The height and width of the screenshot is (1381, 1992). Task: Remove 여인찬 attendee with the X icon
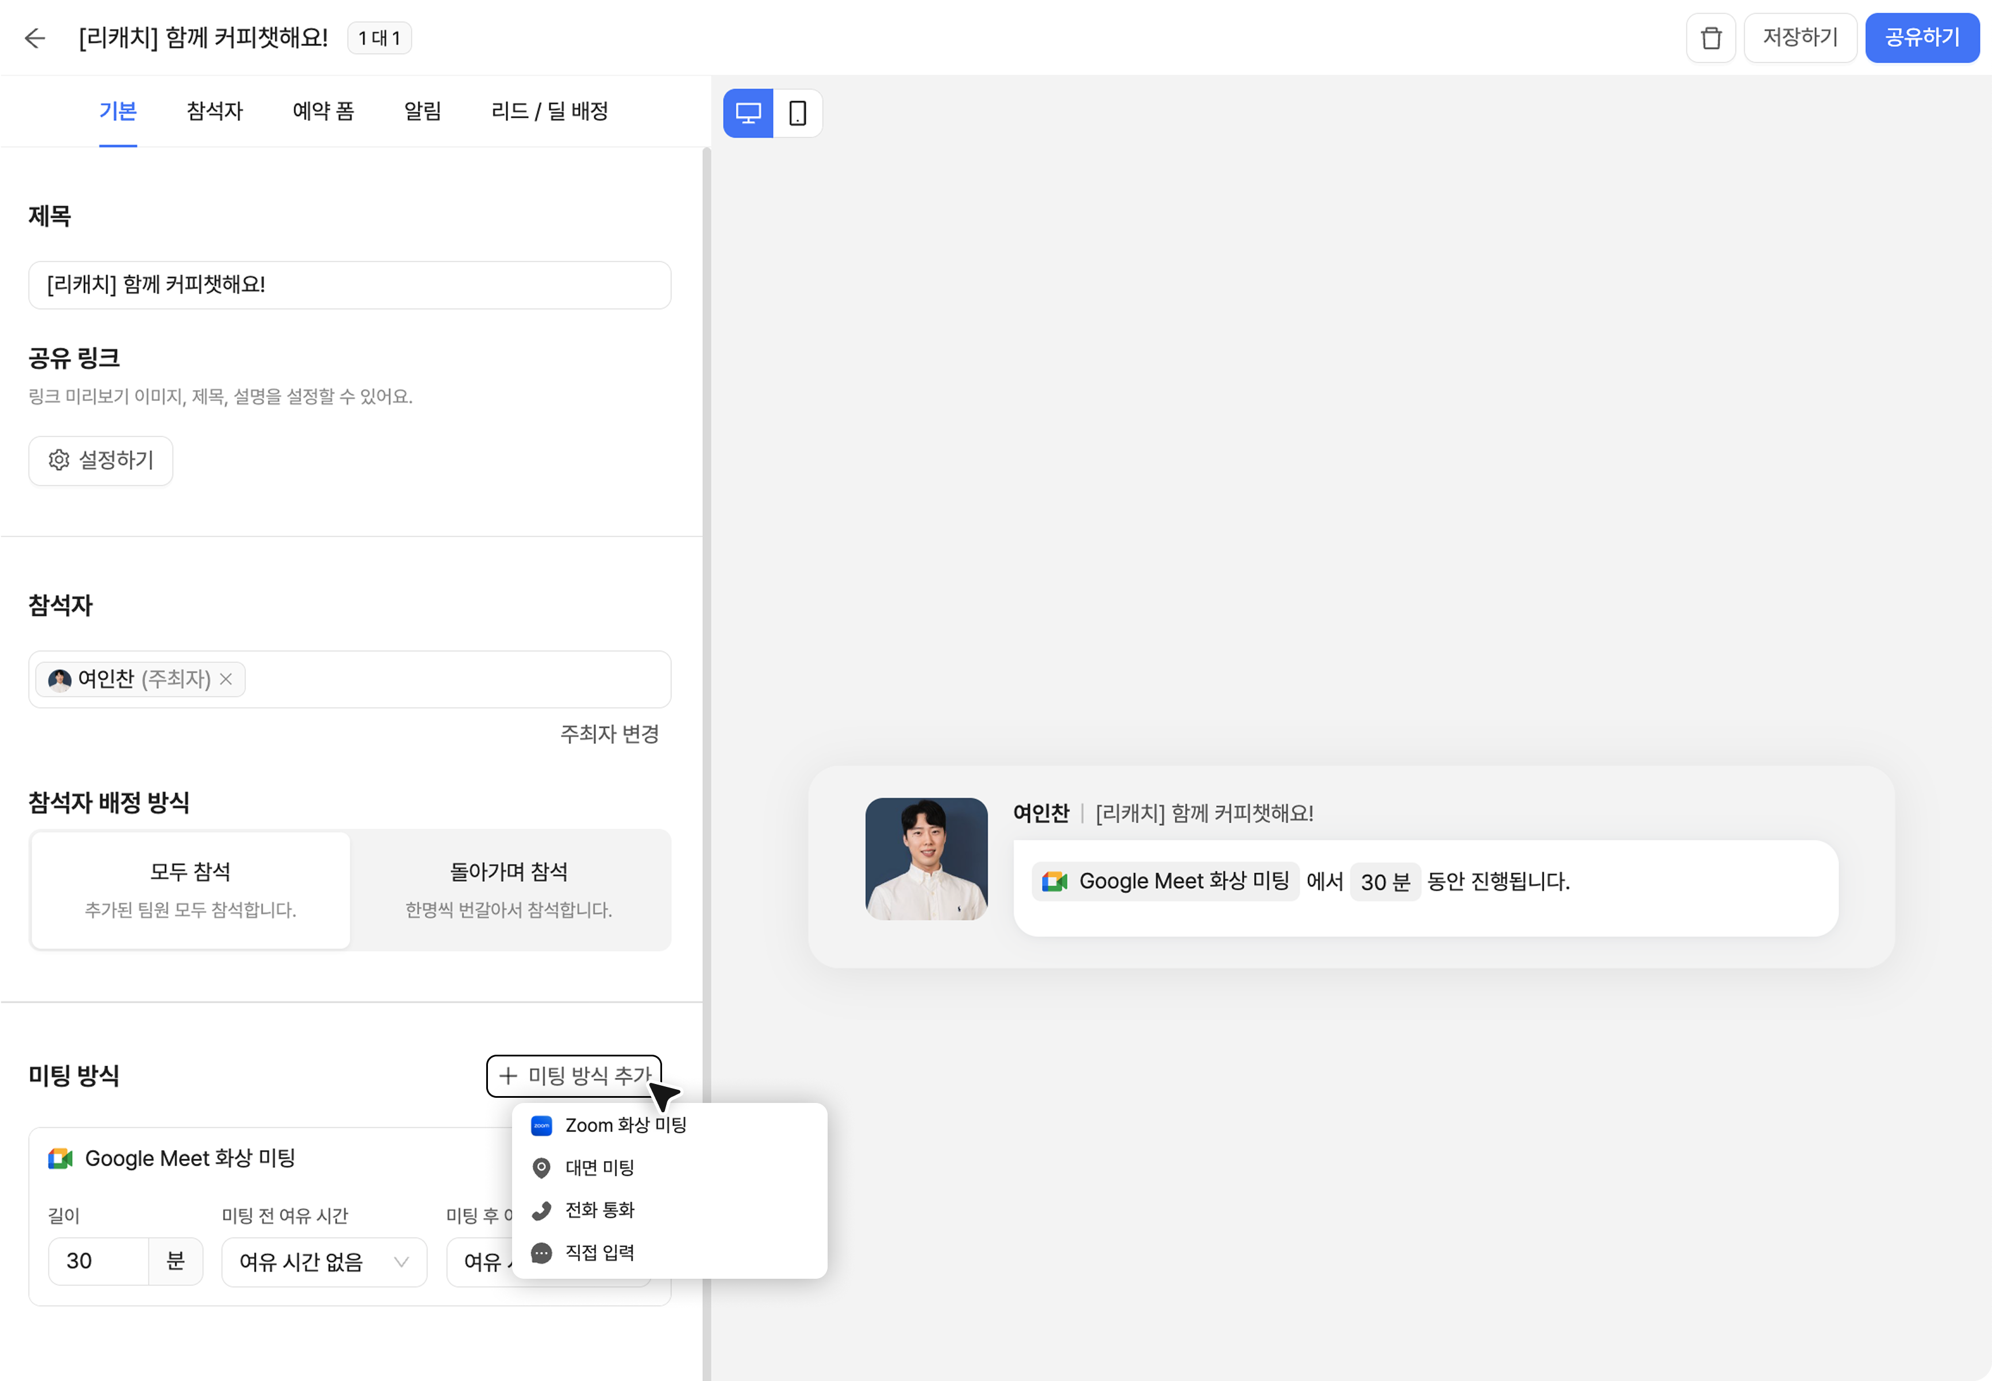[226, 679]
